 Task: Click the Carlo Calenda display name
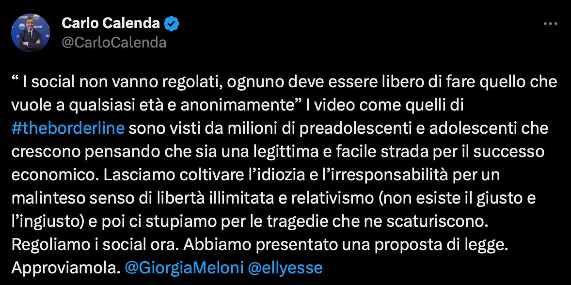tap(111, 24)
